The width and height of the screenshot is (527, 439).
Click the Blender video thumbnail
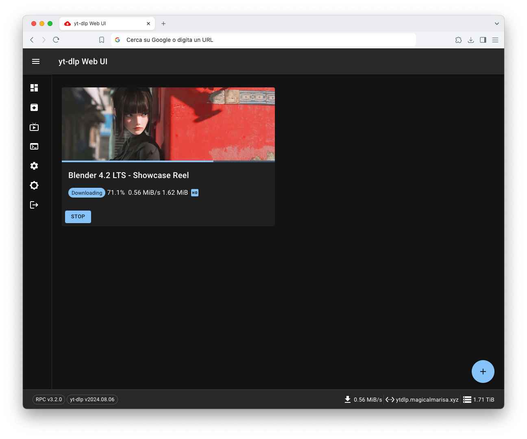coord(168,124)
